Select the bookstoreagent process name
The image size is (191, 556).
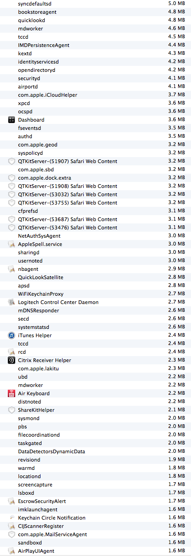(37, 12)
